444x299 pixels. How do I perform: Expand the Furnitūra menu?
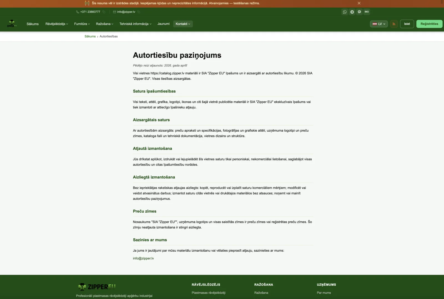[82, 24]
